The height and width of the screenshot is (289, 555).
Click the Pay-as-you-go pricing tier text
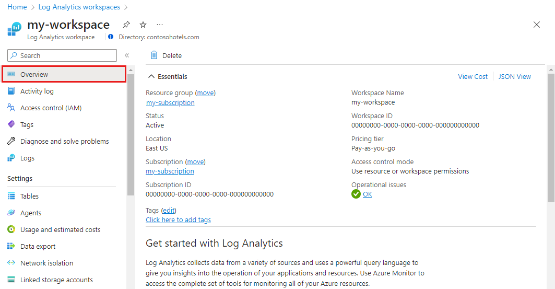click(x=373, y=148)
